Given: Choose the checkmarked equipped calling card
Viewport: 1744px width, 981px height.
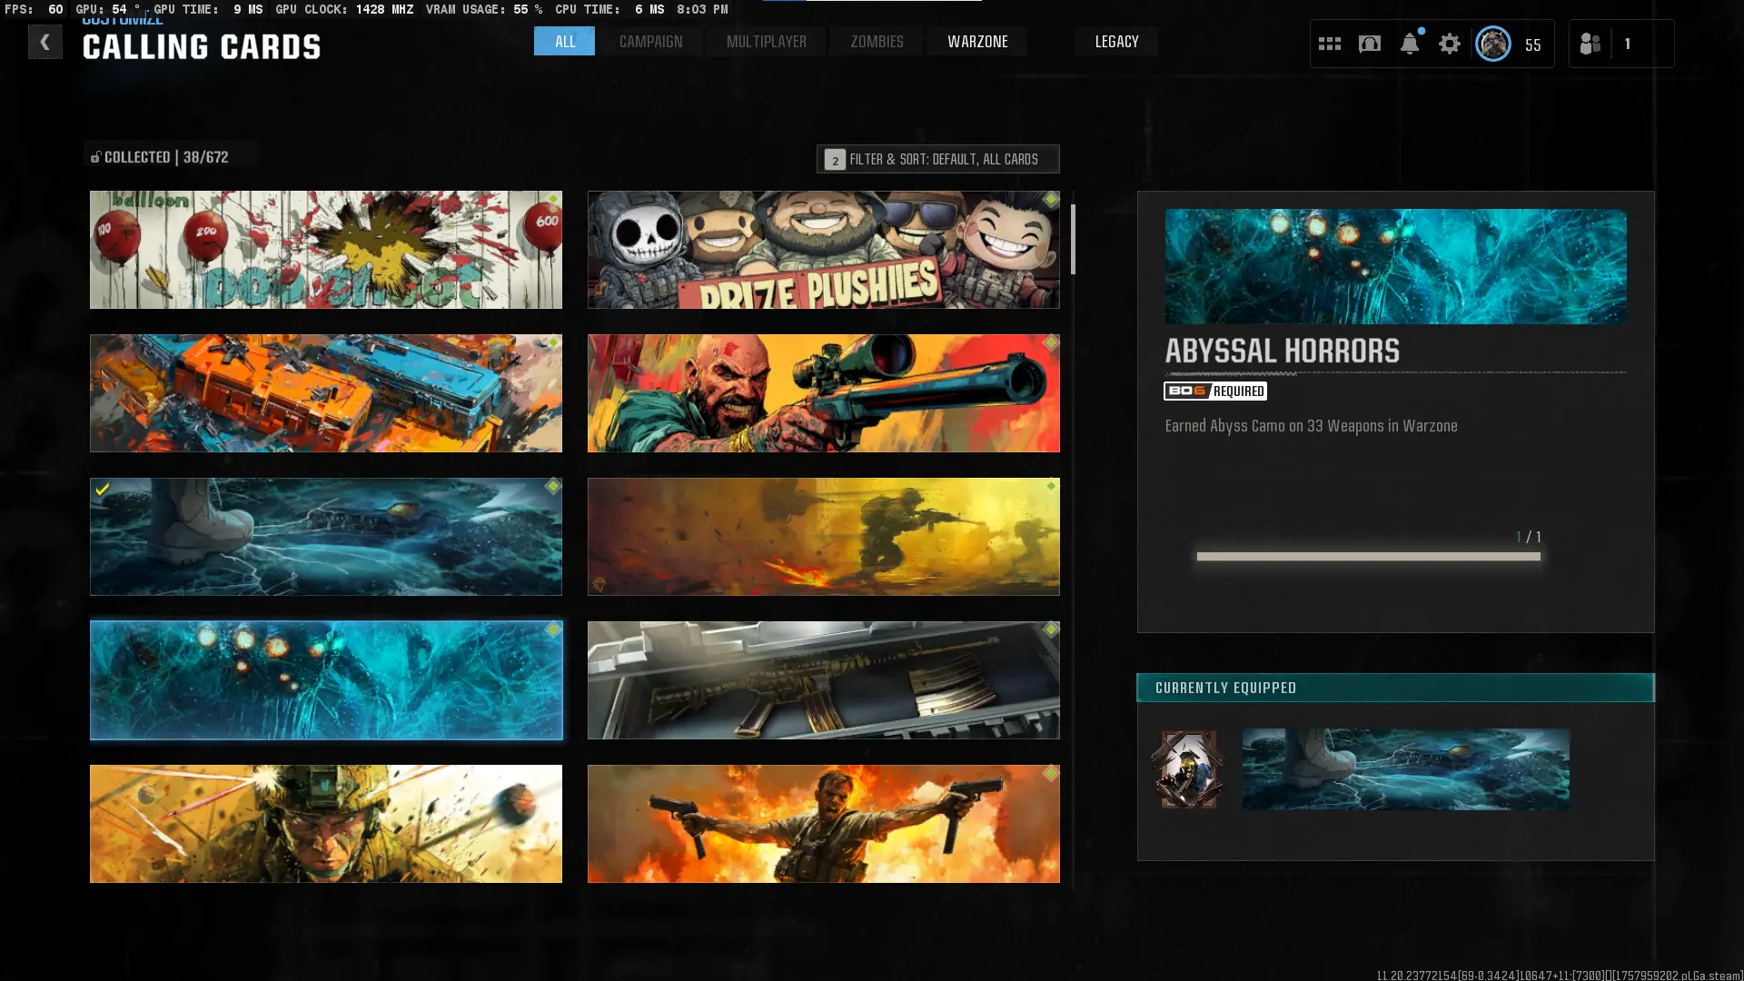Looking at the screenshot, I should 325,537.
